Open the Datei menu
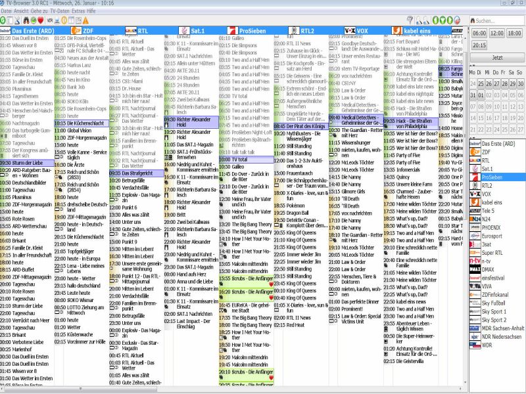 tap(7, 11)
